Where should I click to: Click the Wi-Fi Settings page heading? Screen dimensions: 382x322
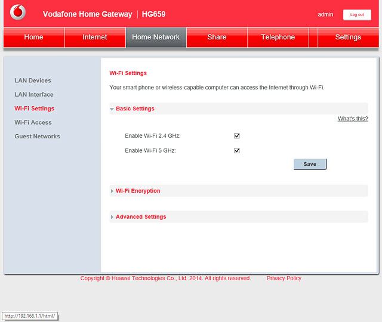128,73
